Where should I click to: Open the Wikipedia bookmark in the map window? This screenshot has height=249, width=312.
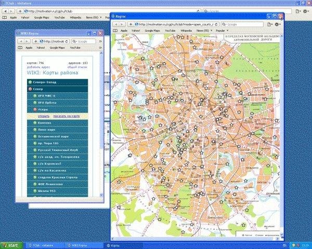186,31
